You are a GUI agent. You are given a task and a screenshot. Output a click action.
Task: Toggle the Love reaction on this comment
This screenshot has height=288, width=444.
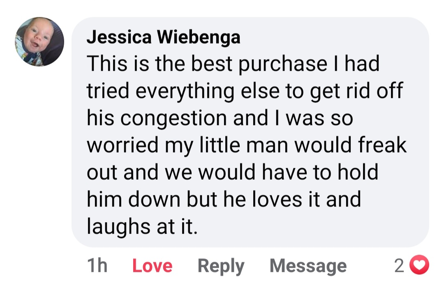pyautogui.click(x=152, y=266)
